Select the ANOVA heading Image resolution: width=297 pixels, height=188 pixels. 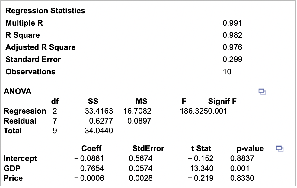click(18, 92)
